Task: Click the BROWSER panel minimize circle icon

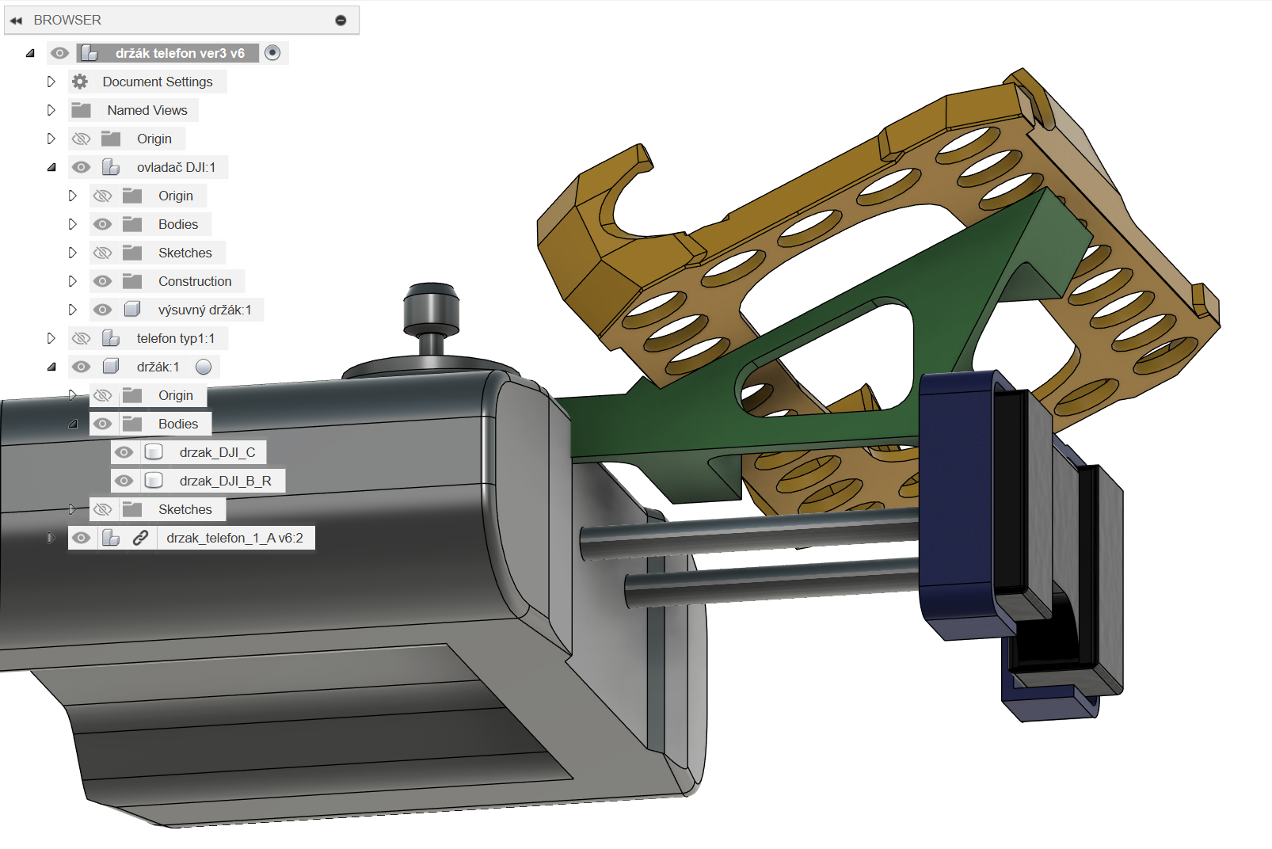Action: [341, 21]
